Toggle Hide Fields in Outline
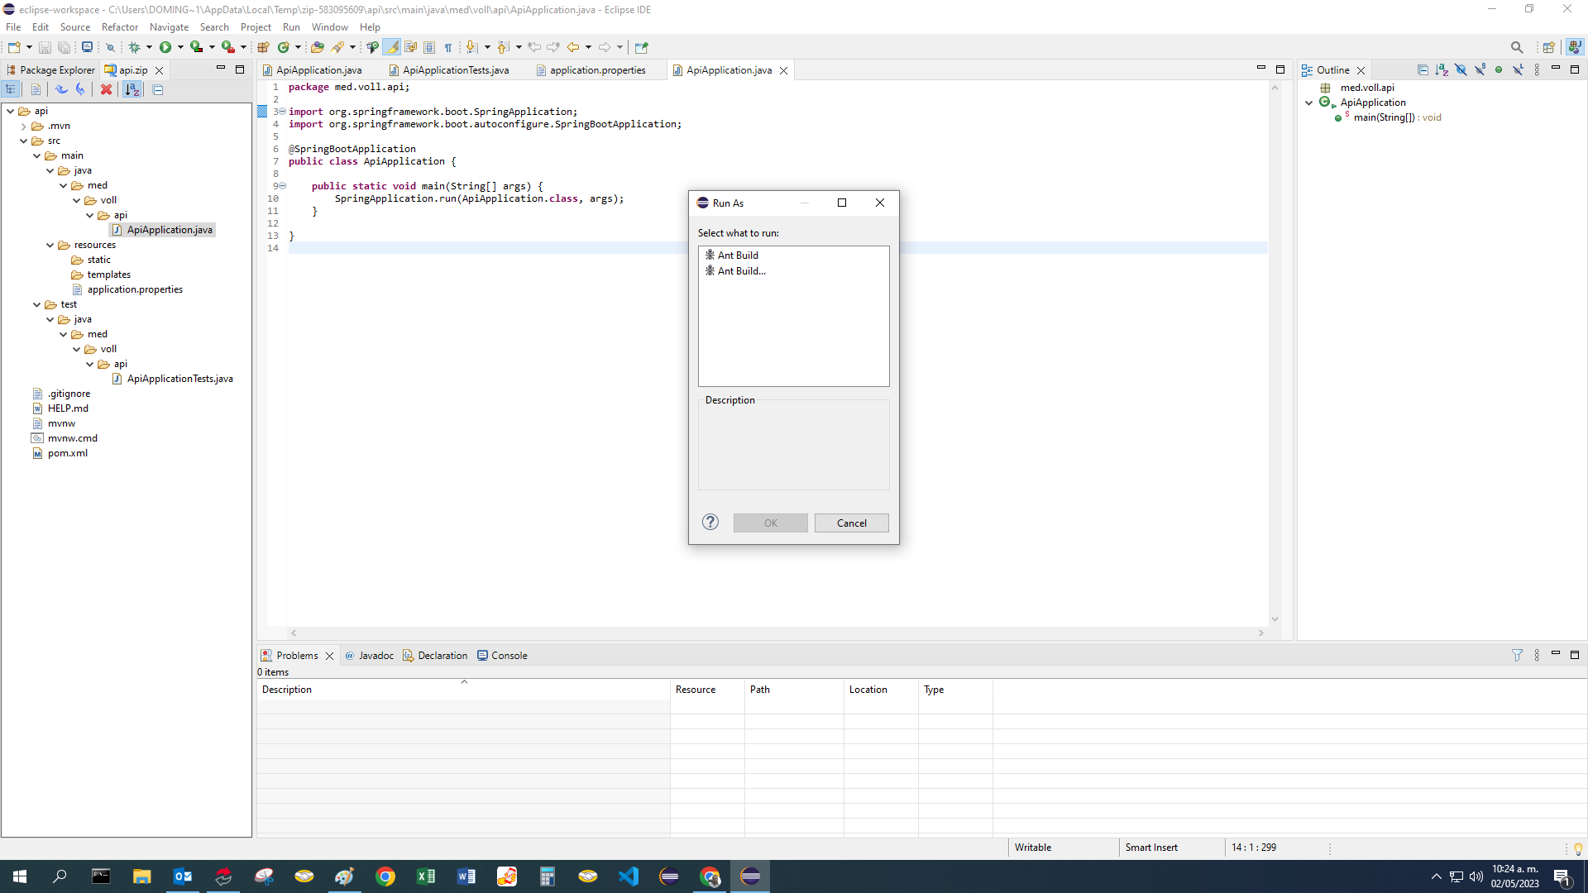 pos(1461,70)
